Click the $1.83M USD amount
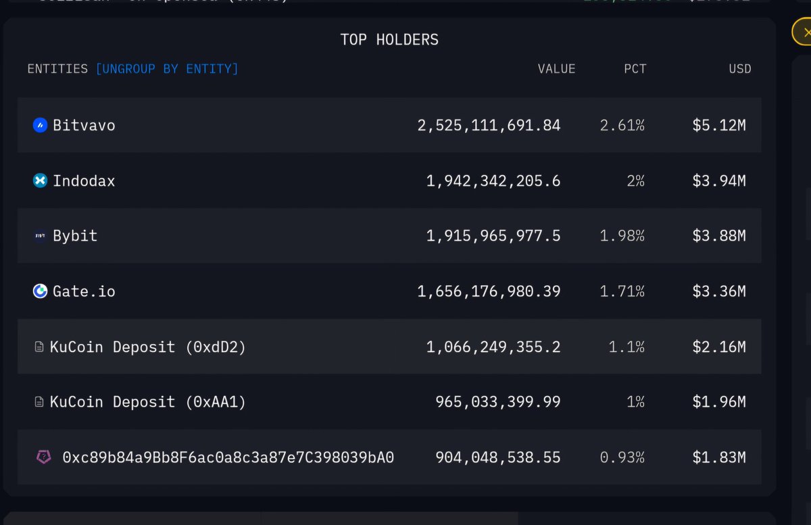 [719, 457]
